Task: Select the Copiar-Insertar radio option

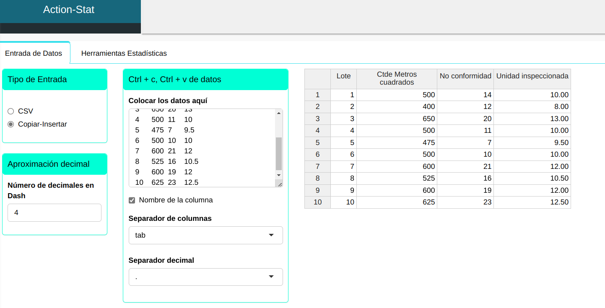Action: tap(11, 124)
